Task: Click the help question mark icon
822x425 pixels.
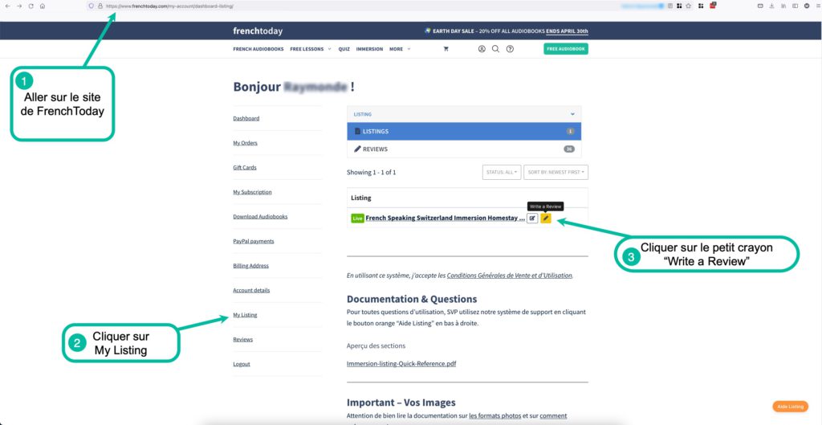Action: click(x=510, y=49)
